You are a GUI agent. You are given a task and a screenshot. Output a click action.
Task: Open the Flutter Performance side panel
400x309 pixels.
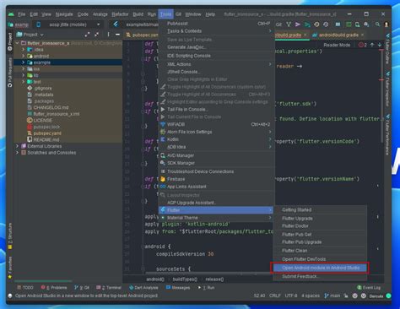[x=388, y=134]
